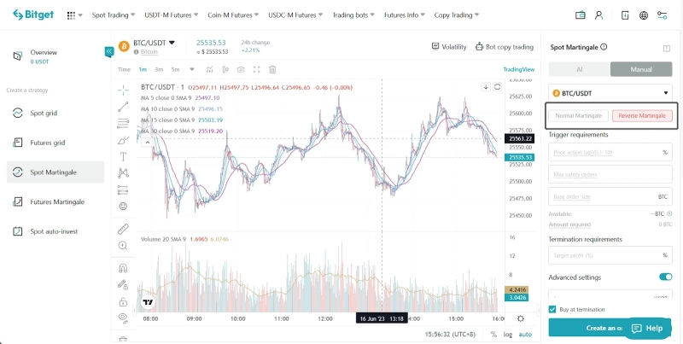This screenshot has height=344, width=683.
Task: Open Futures Martingale in sidebar
Action: point(55,201)
